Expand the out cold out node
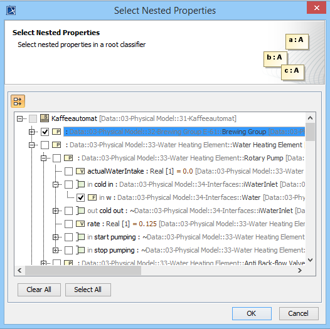 55,211
